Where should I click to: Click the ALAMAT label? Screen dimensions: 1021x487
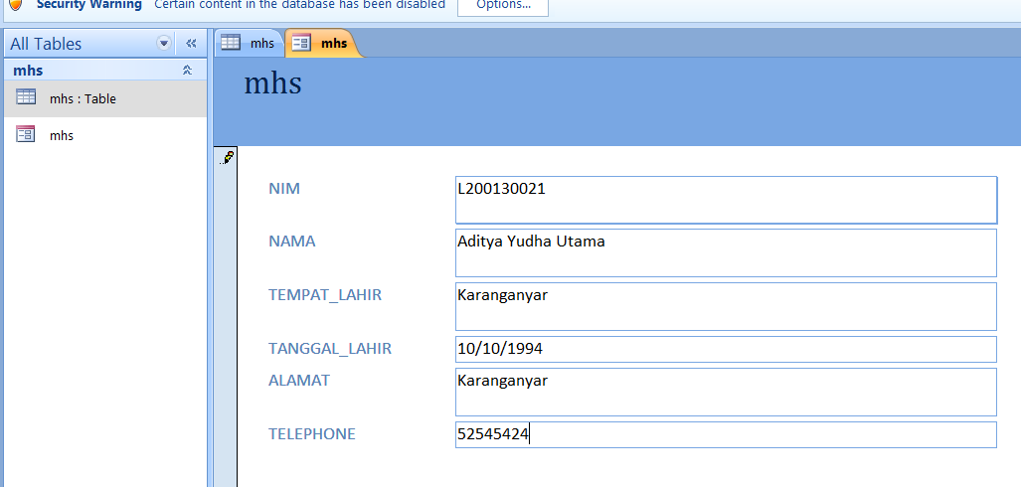pyautogui.click(x=299, y=381)
